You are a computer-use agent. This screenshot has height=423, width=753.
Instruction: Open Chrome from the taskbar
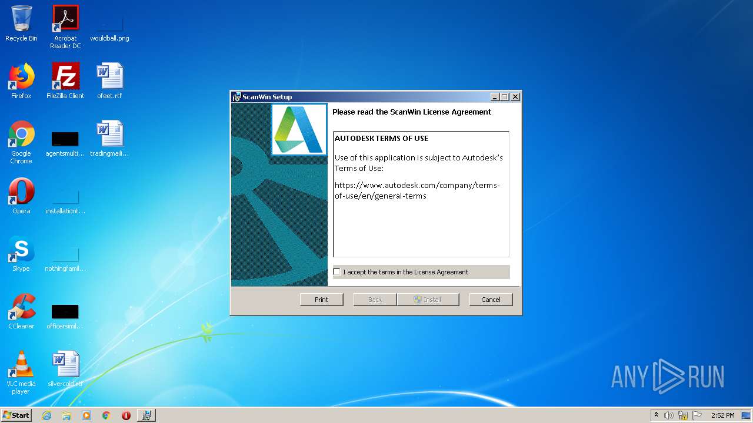pyautogui.click(x=106, y=415)
